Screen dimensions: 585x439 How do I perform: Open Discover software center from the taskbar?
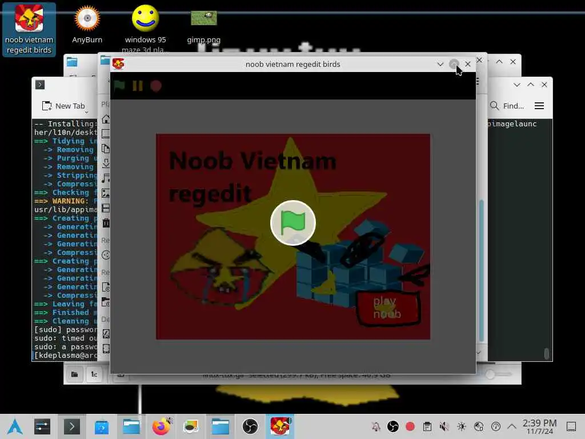pyautogui.click(x=102, y=426)
